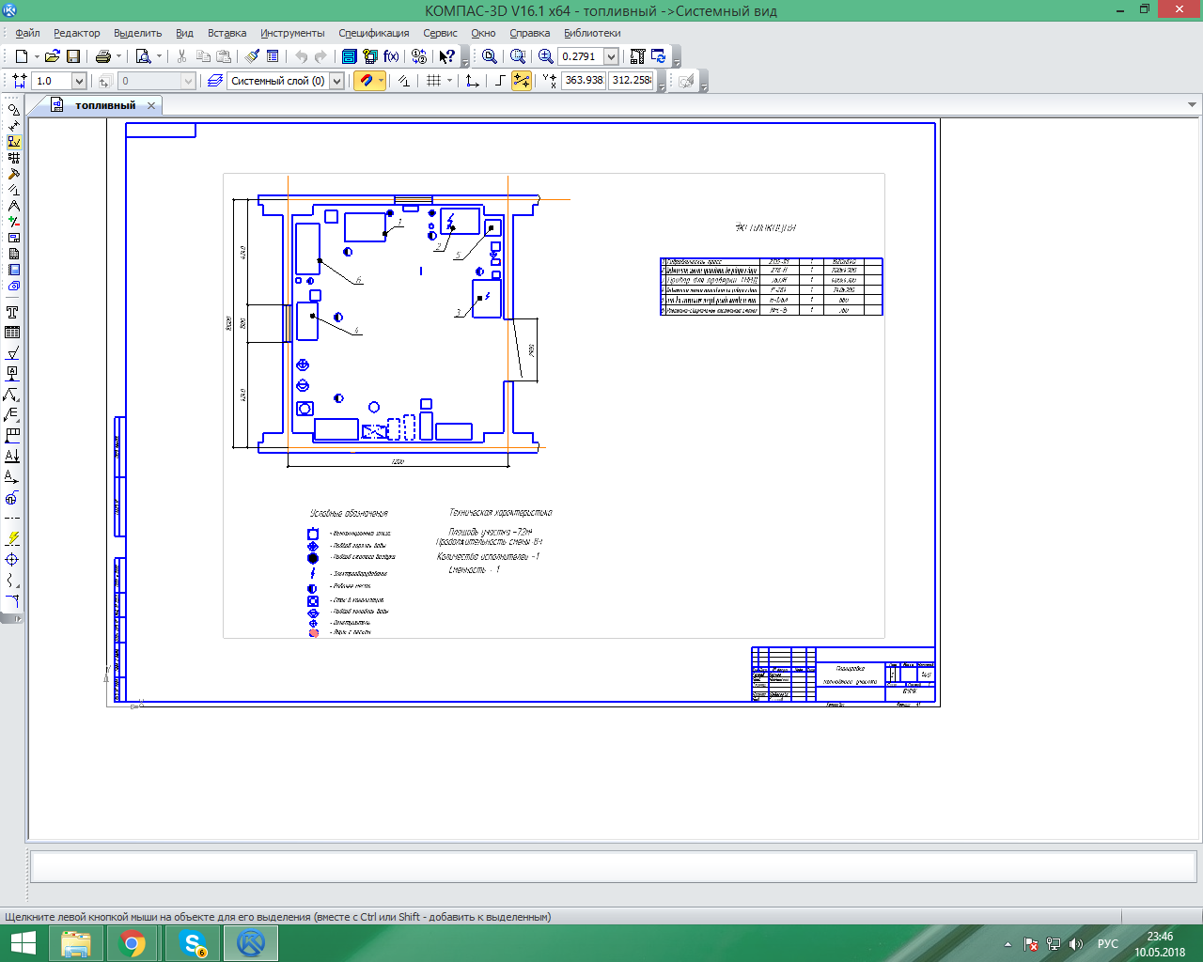Expand the zoom scale dropdown
Screen dimensions: 1203x962
[x=611, y=56]
